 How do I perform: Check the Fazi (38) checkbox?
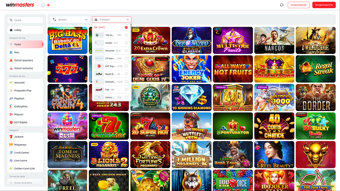tap(126, 90)
